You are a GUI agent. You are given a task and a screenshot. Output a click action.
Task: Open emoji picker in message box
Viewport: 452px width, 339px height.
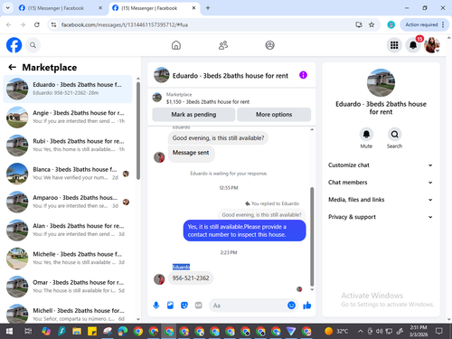[x=291, y=306]
